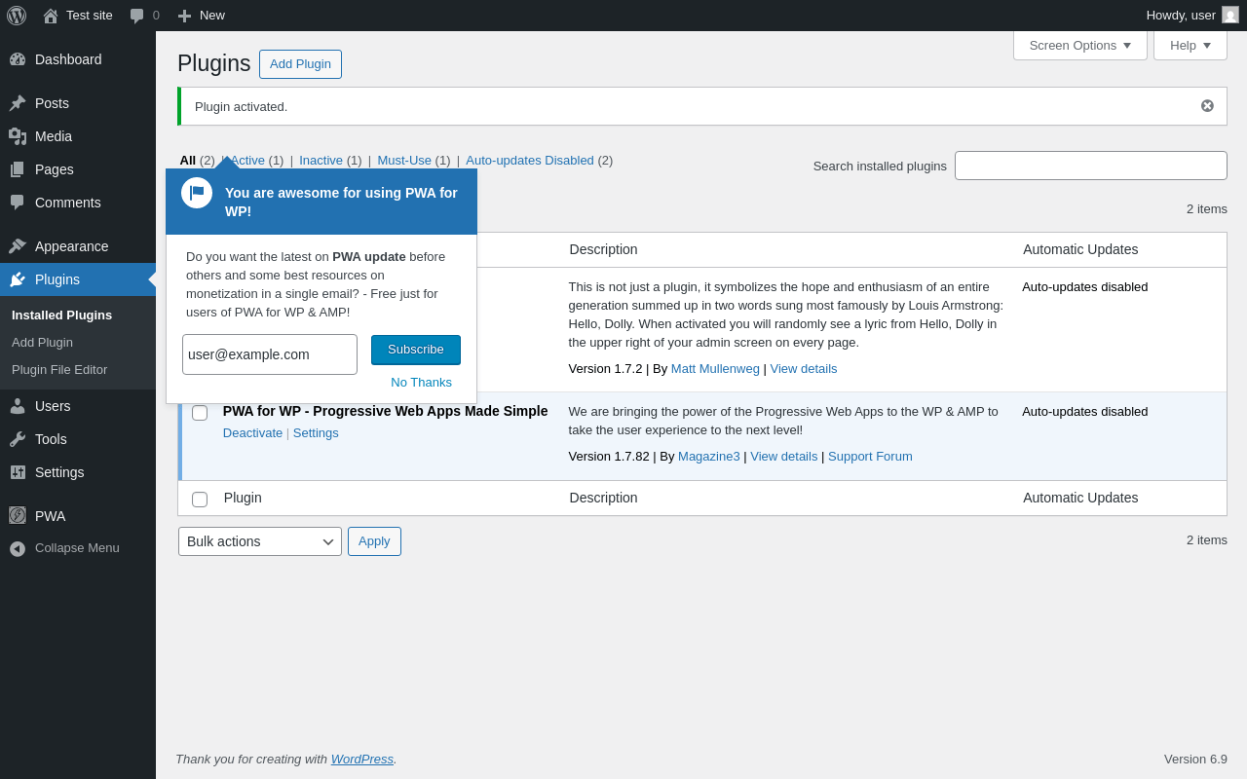Deactivate the PWA for WP plugin
The image size is (1247, 779).
tap(252, 433)
